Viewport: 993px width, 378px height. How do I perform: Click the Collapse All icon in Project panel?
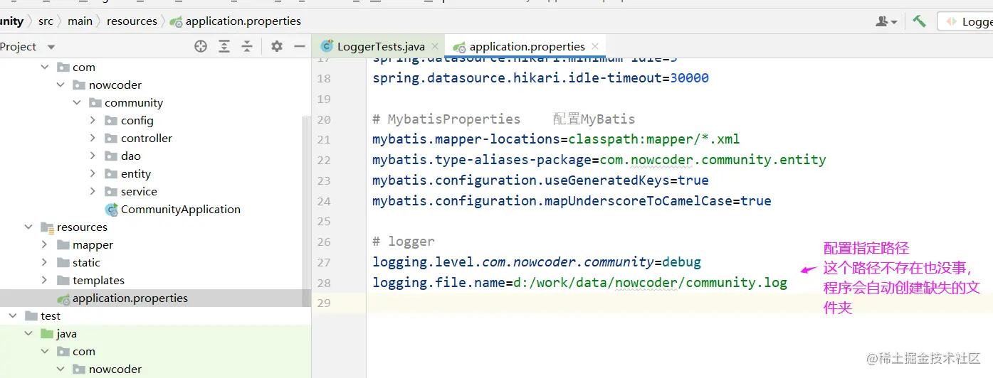pyautogui.click(x=247, y=46)
